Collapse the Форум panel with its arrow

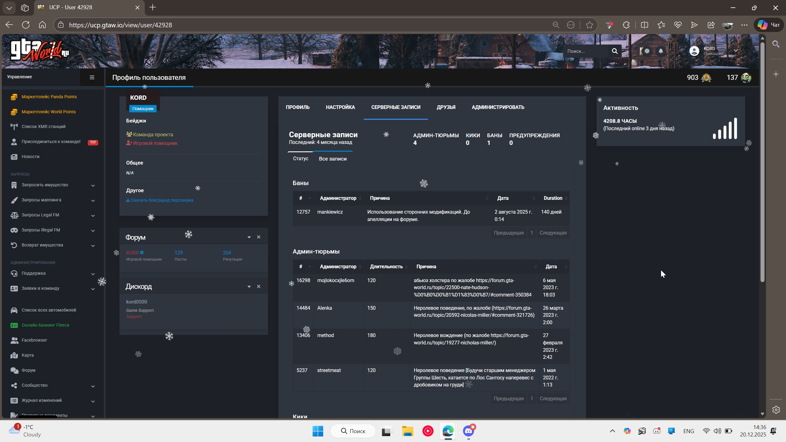pos(249,237)
